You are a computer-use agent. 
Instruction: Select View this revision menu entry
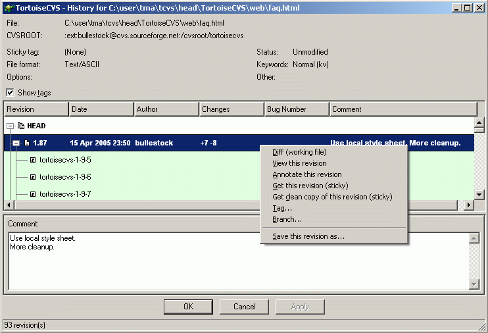(333, 163)
